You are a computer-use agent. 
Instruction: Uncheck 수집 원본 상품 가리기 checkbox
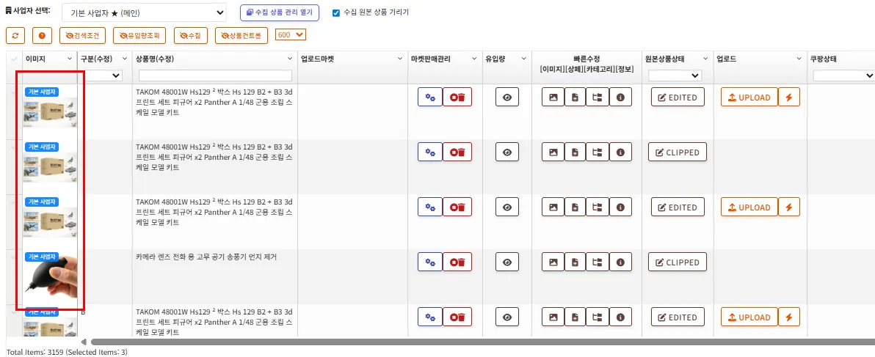[336, 12]
